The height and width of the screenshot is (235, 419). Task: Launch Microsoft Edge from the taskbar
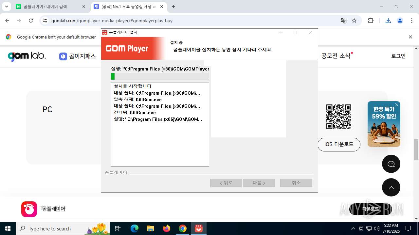click(x=135, y=228)
